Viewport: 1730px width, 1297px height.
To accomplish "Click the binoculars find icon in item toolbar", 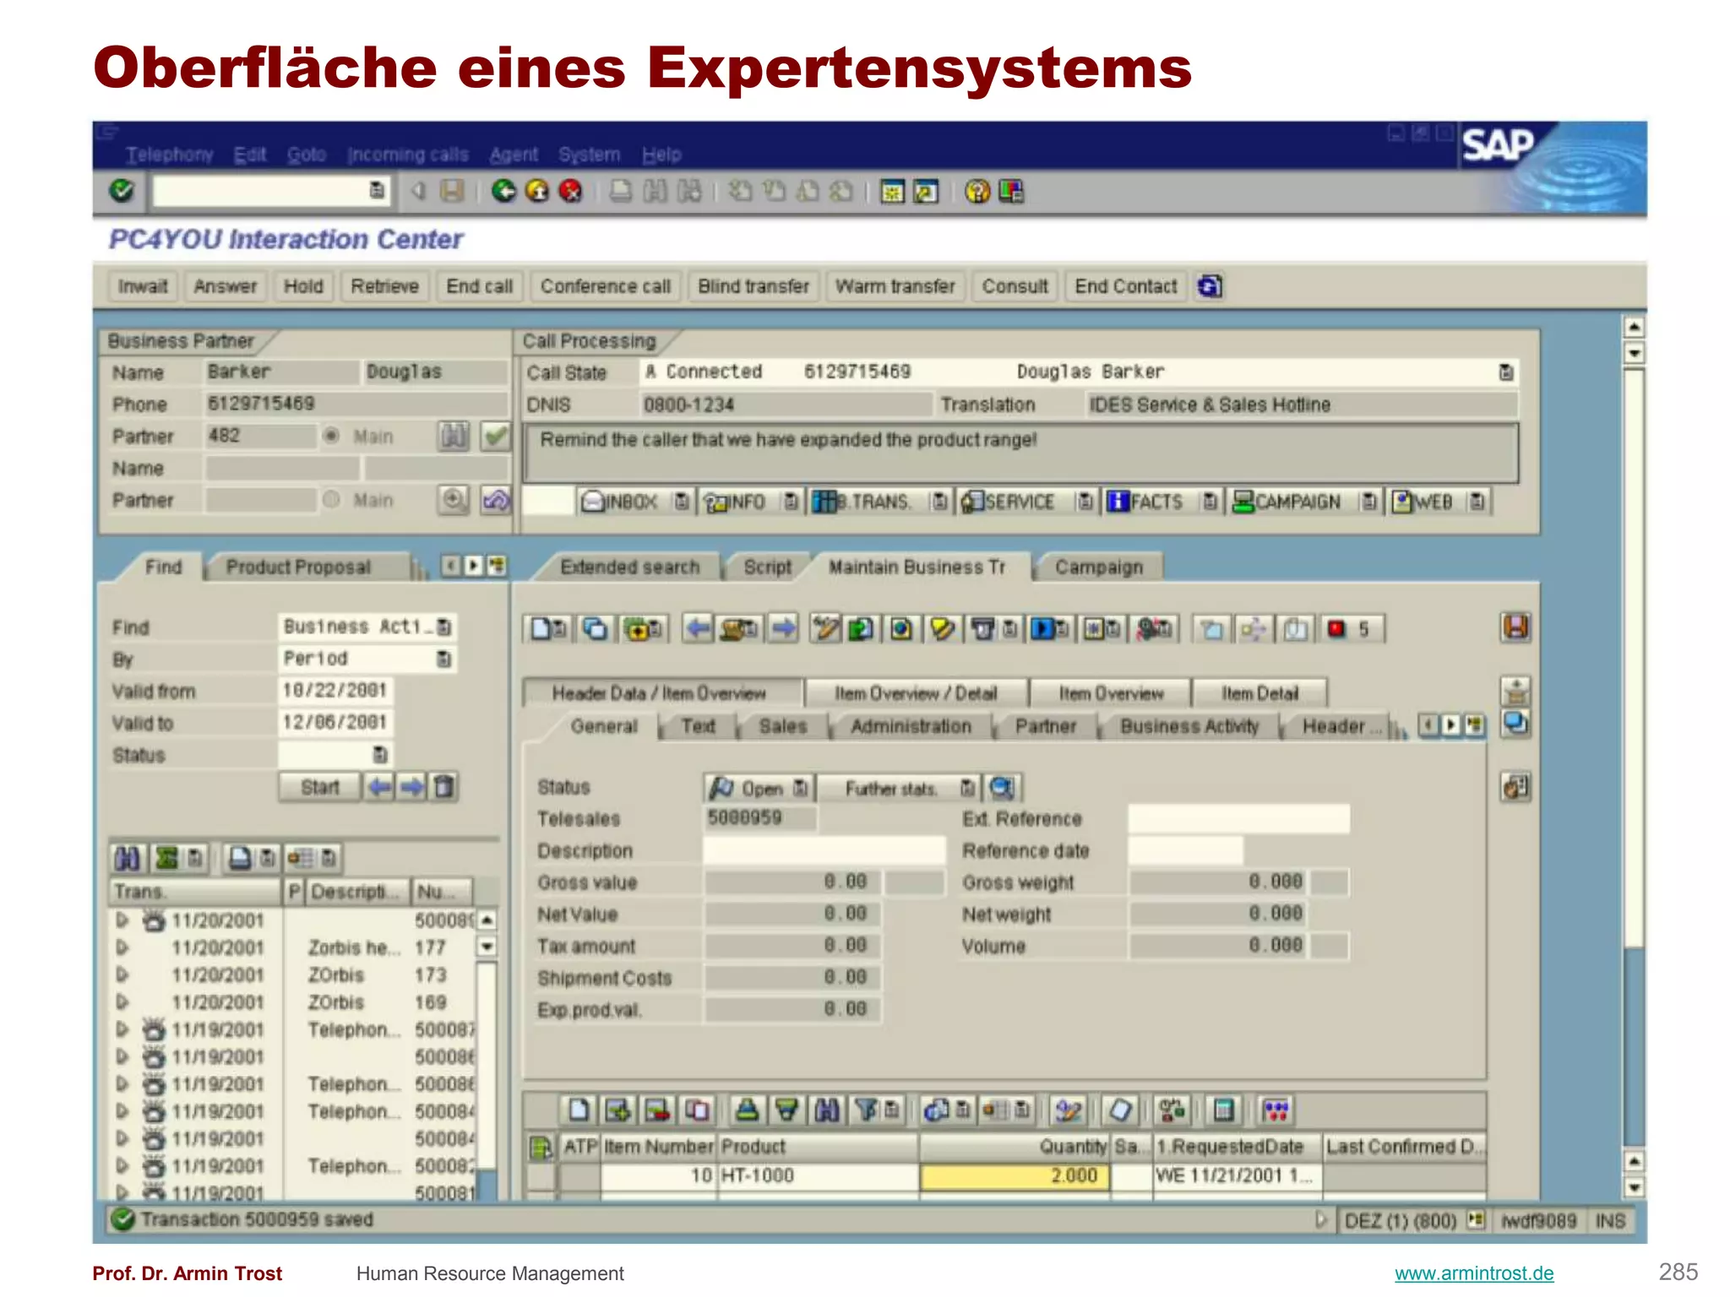I will tap(826, 1110).
